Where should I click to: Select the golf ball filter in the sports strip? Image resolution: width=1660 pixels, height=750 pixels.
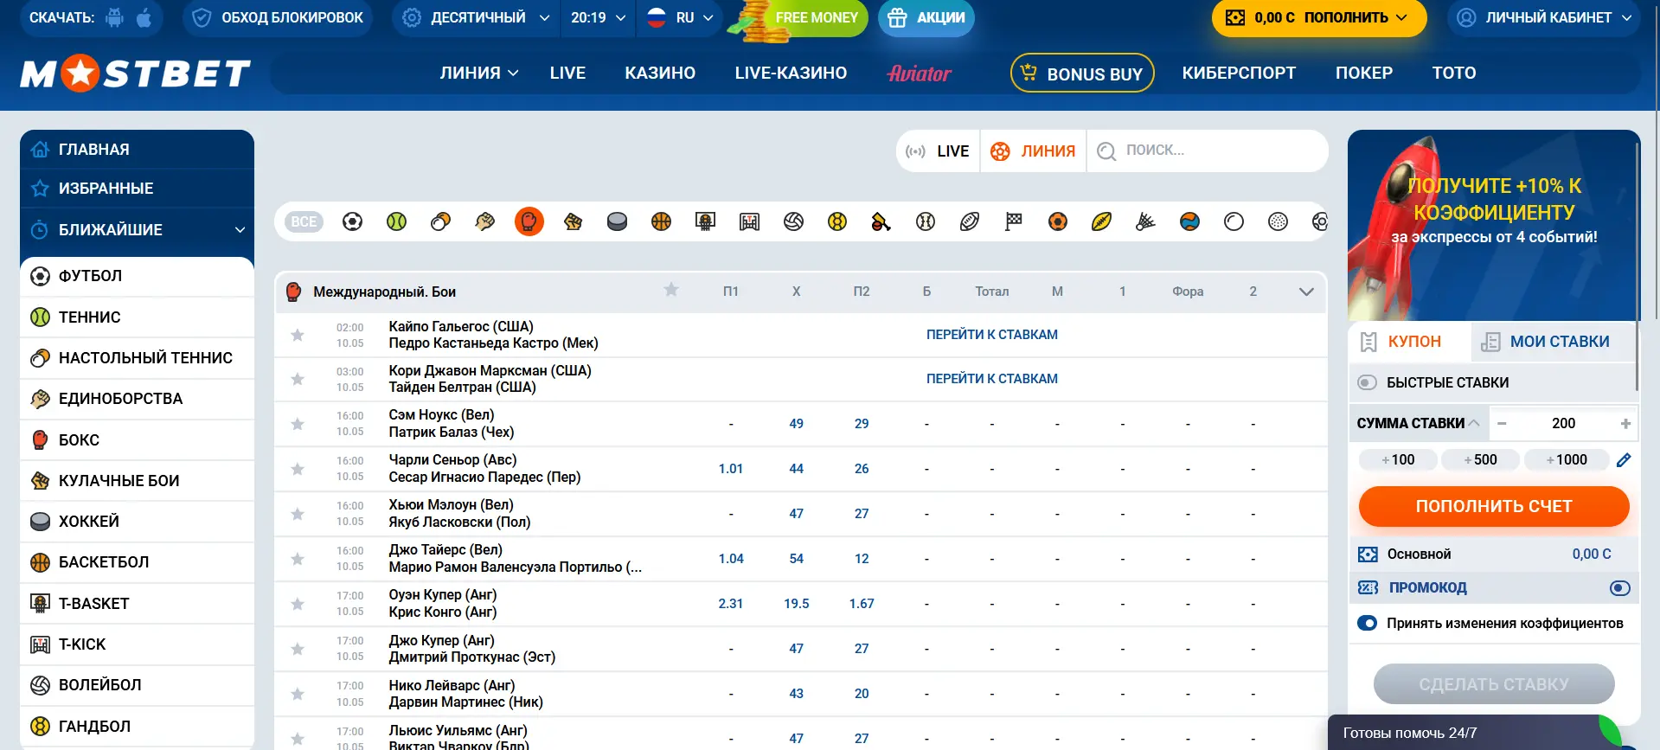1278,221
